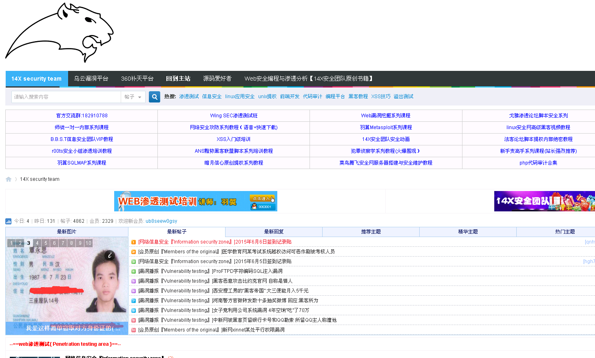Open web渗透测试 Penetration testing area heading
Screen dimensions: 595x358
pyautogui.click(x=65, y=344)
